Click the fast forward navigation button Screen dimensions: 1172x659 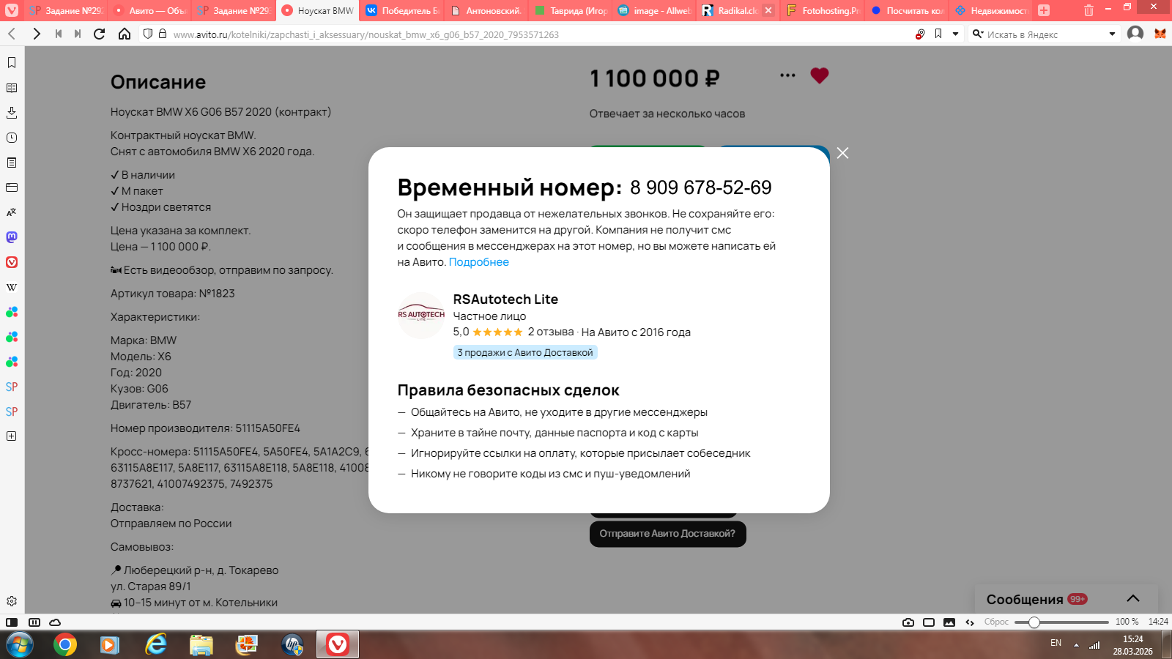coord(78,34)
